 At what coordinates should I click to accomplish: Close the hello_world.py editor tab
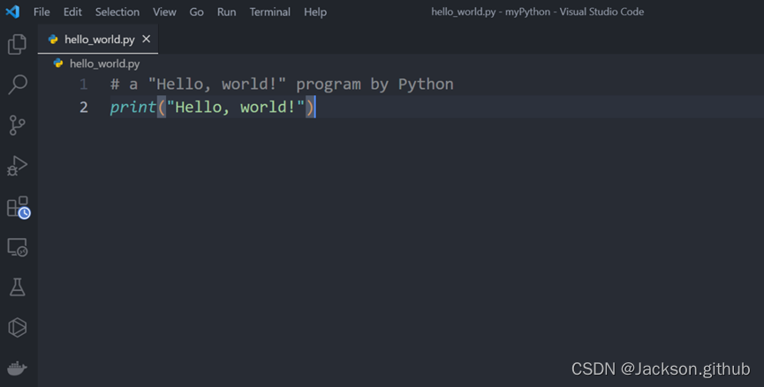(x=147, y=40)
